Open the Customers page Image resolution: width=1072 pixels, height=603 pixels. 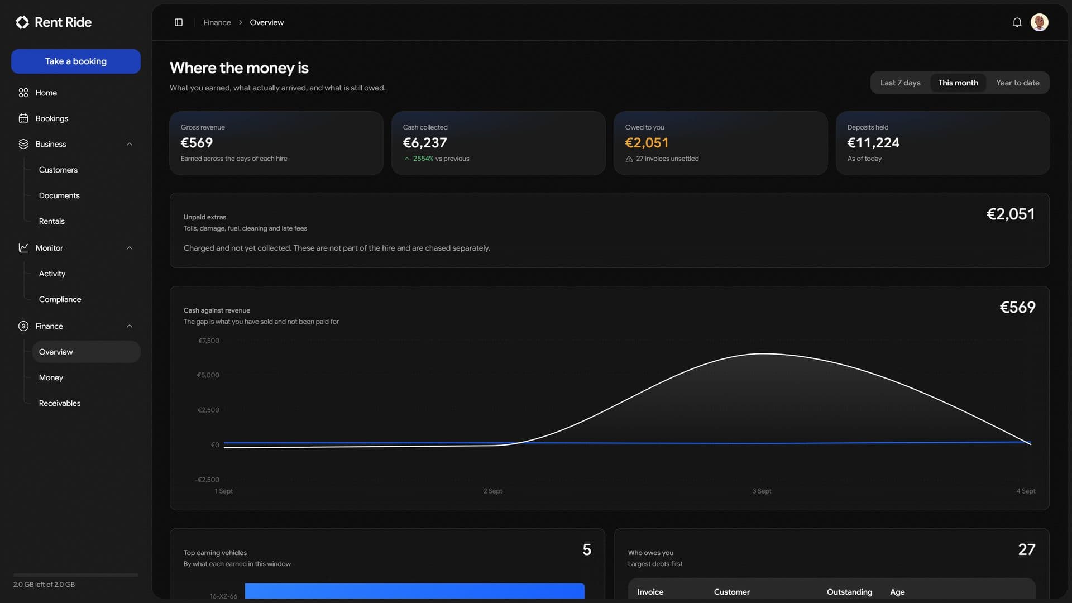(86, 170)
